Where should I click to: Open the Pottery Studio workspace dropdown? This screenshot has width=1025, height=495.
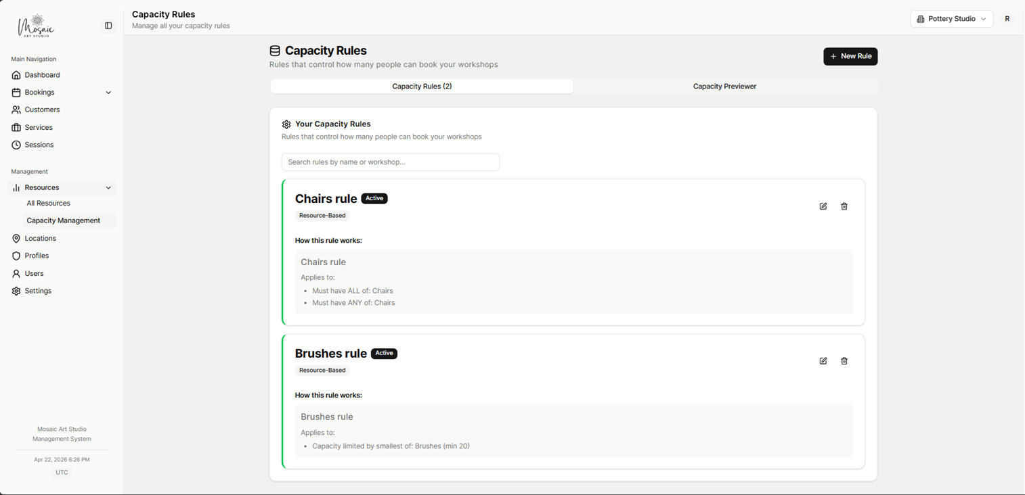click(x=951, y=18)
